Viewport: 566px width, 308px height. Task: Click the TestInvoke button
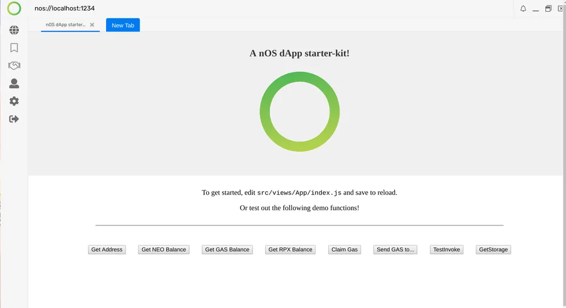[446, 250]
